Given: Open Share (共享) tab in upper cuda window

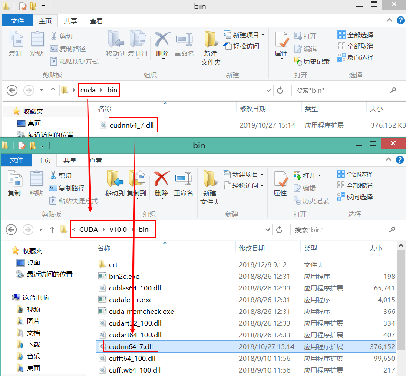Looking at the screenshot, I should (71, 21).
